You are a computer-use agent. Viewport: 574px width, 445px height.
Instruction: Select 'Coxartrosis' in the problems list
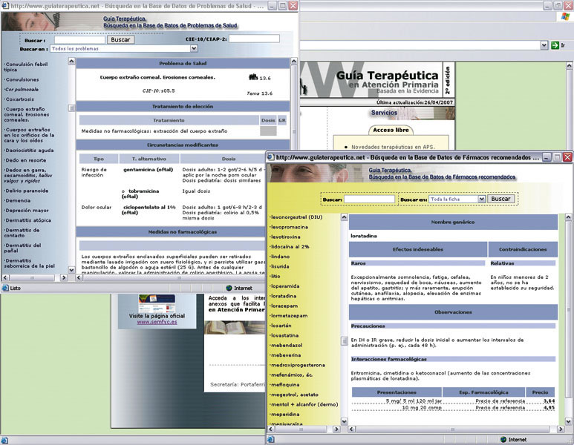coord(19,99)
